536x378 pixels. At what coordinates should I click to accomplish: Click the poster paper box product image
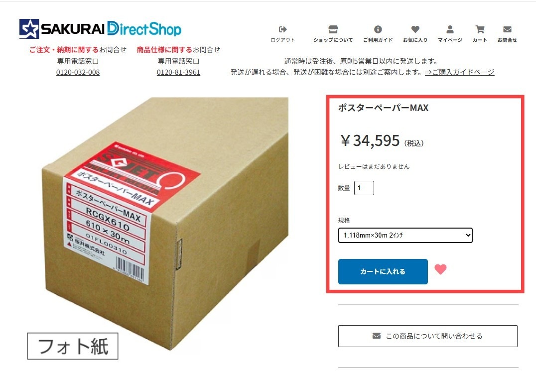coord(165,224)
